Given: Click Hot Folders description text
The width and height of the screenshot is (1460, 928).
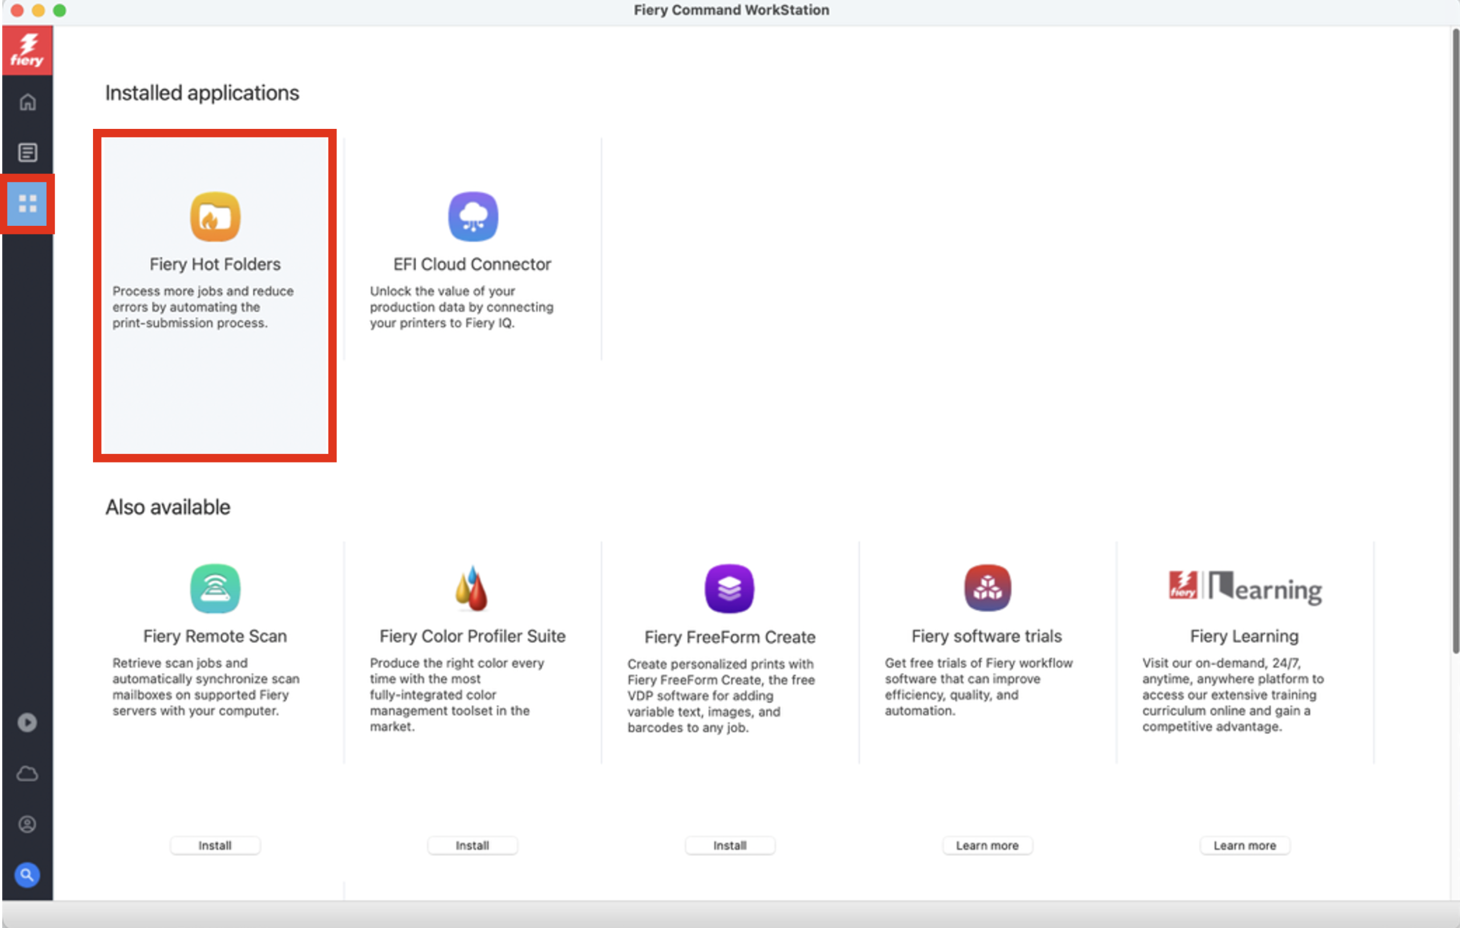Looking at the screenshot, I should click(203, 307).
